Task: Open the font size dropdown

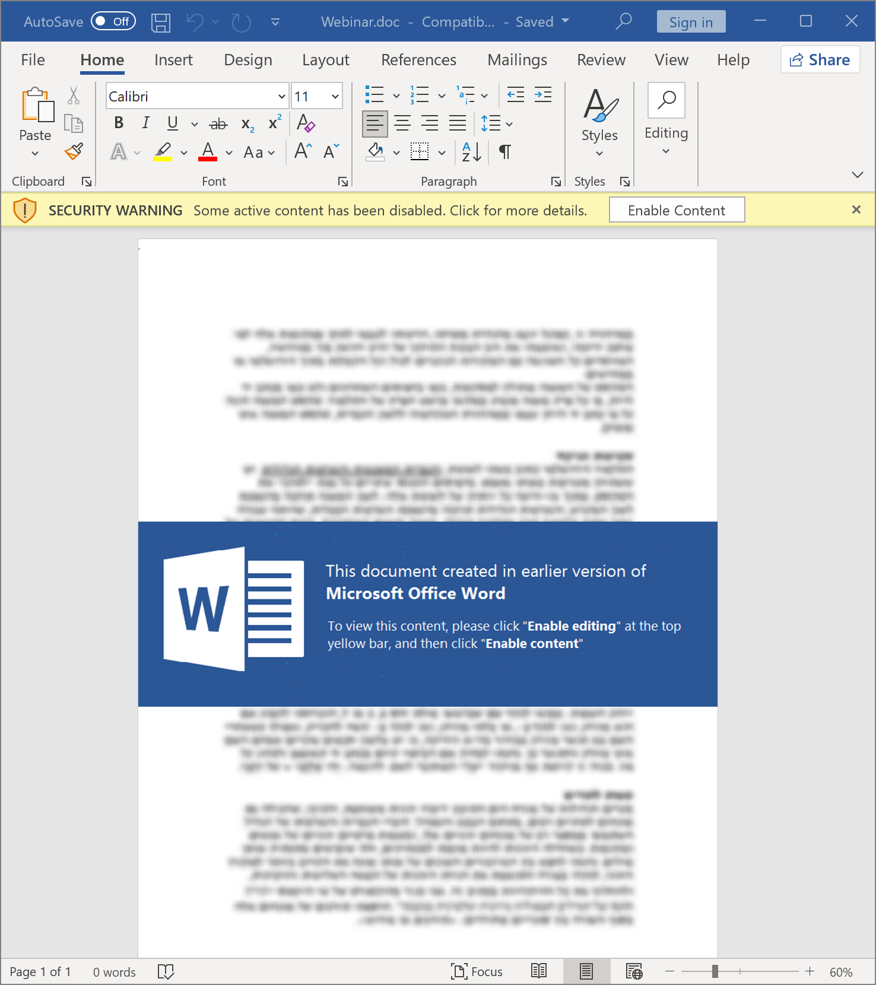Action: tap(335, 97)
